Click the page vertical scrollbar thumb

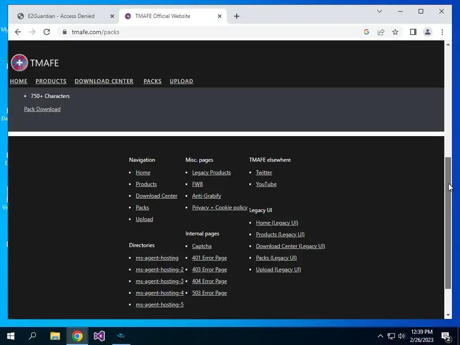tap(448, 223)
